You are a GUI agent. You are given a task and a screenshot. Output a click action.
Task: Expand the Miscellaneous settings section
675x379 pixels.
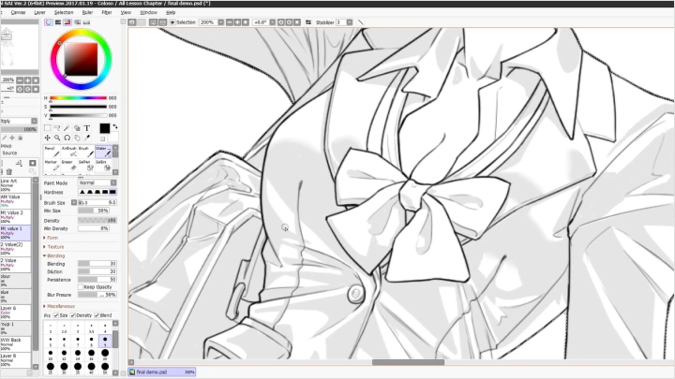pos(59,306)
